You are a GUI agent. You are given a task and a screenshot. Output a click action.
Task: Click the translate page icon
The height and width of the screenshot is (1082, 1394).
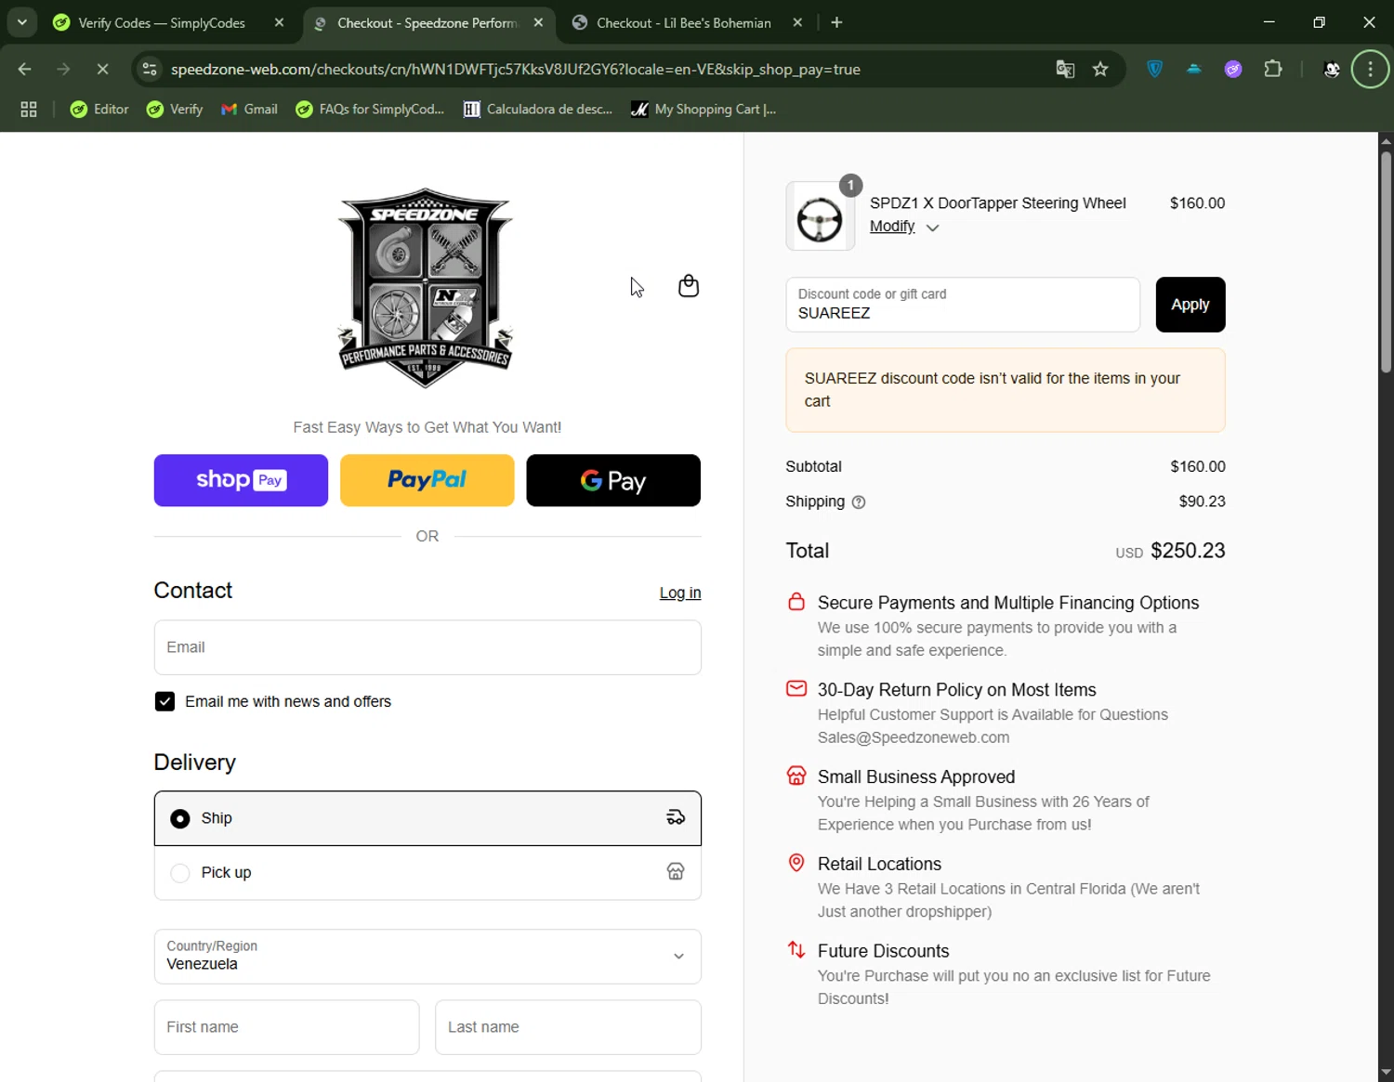(1065, 69)
